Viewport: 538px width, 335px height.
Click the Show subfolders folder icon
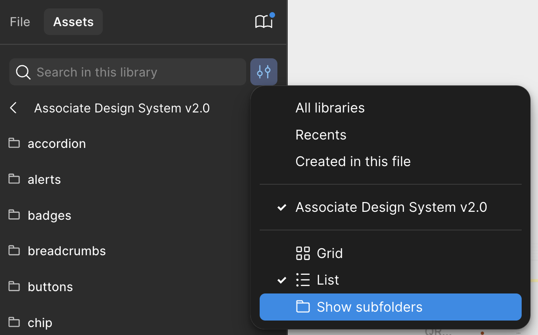tap(303, 307)
